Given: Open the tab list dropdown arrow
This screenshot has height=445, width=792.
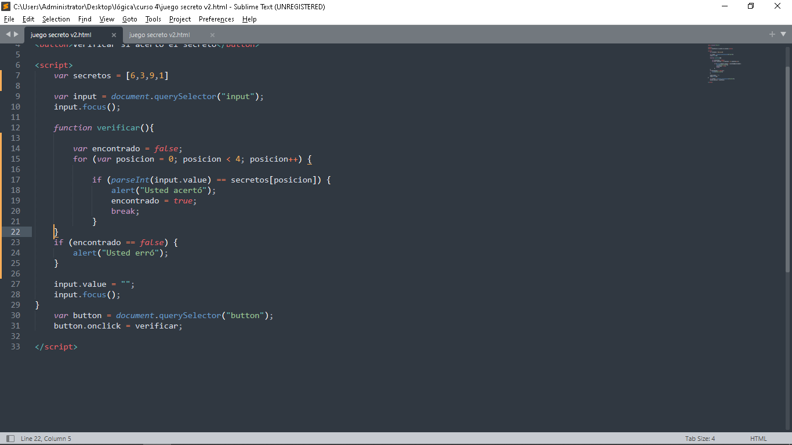Looking at the screenshot, I should click(x=784, y=34).
